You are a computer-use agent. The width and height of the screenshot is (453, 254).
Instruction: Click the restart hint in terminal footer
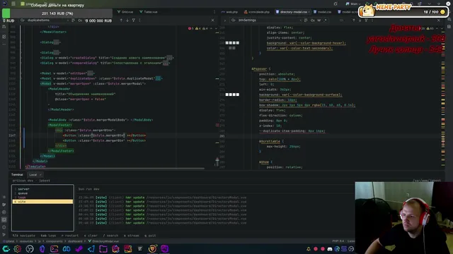(x=69, y=236)
